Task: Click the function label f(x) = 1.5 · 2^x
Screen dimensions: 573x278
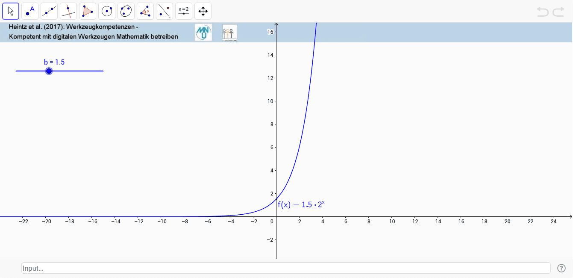Action: [x=301, y=204]
